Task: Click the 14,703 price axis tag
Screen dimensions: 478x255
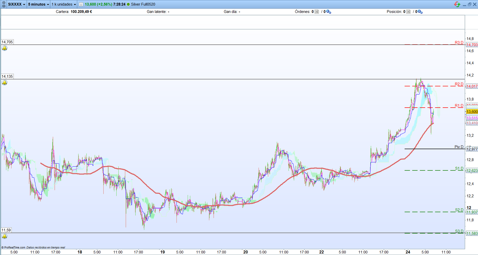Action: click(x=472, y=45)
